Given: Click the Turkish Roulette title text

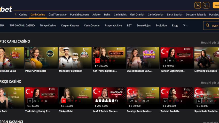Looking at the screenshot, I should pos(170,111).
